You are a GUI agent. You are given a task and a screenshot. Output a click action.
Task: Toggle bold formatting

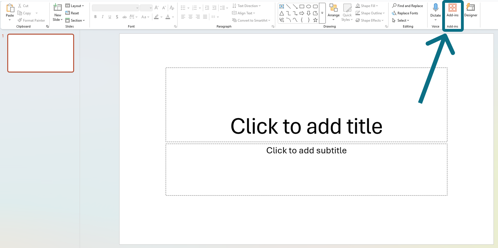(x=95, y=17)
